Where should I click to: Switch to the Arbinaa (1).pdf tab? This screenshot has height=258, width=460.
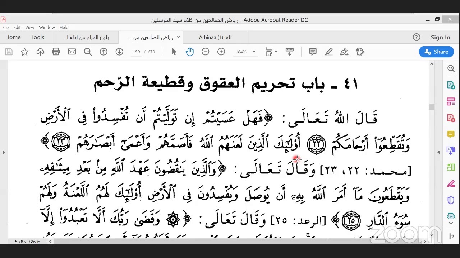pyautogui.click(x=215, y=37)
